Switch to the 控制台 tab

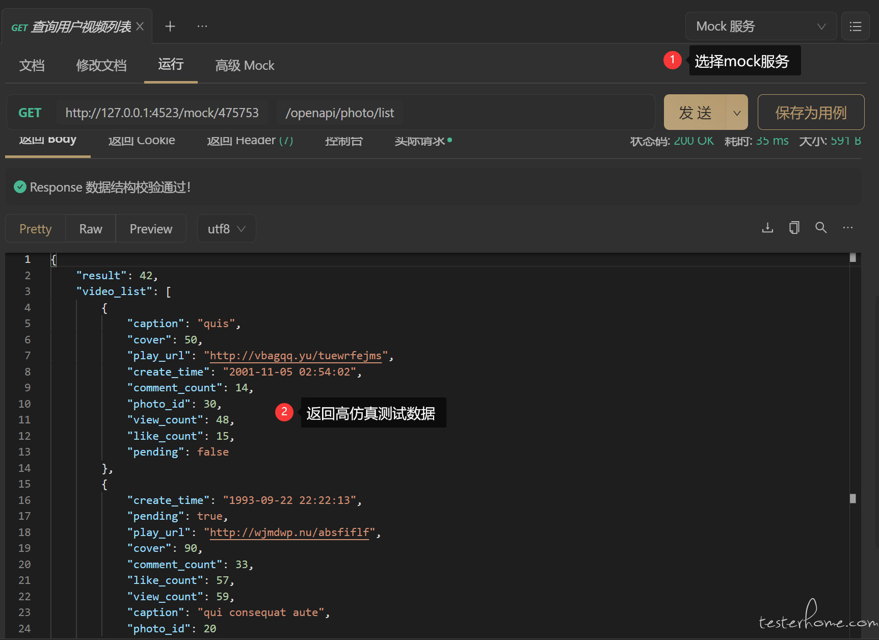pos(344,140)
